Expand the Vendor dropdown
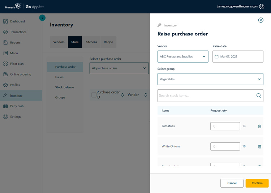271x193 pixels. [x=183, y=57]
